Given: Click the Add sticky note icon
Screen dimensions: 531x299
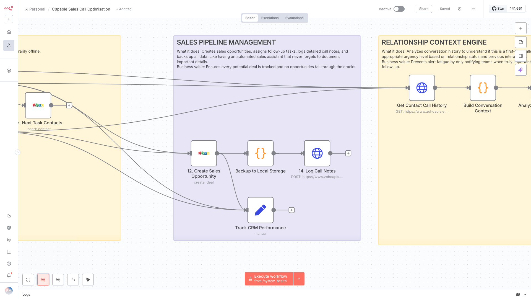Looking at the screenshot, I should [x=521, y=42].
